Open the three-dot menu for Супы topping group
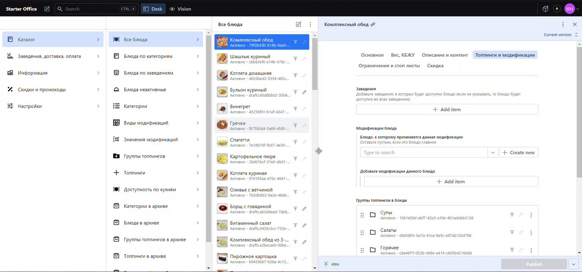 [531, 215]
